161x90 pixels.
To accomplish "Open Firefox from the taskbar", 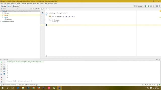I will 38,88.
